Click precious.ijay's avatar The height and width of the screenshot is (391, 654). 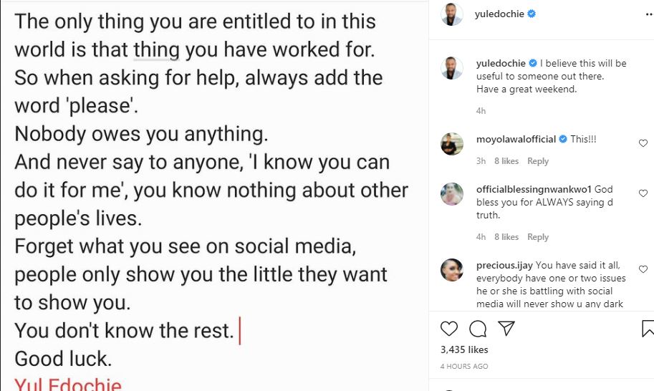(452, 269)
